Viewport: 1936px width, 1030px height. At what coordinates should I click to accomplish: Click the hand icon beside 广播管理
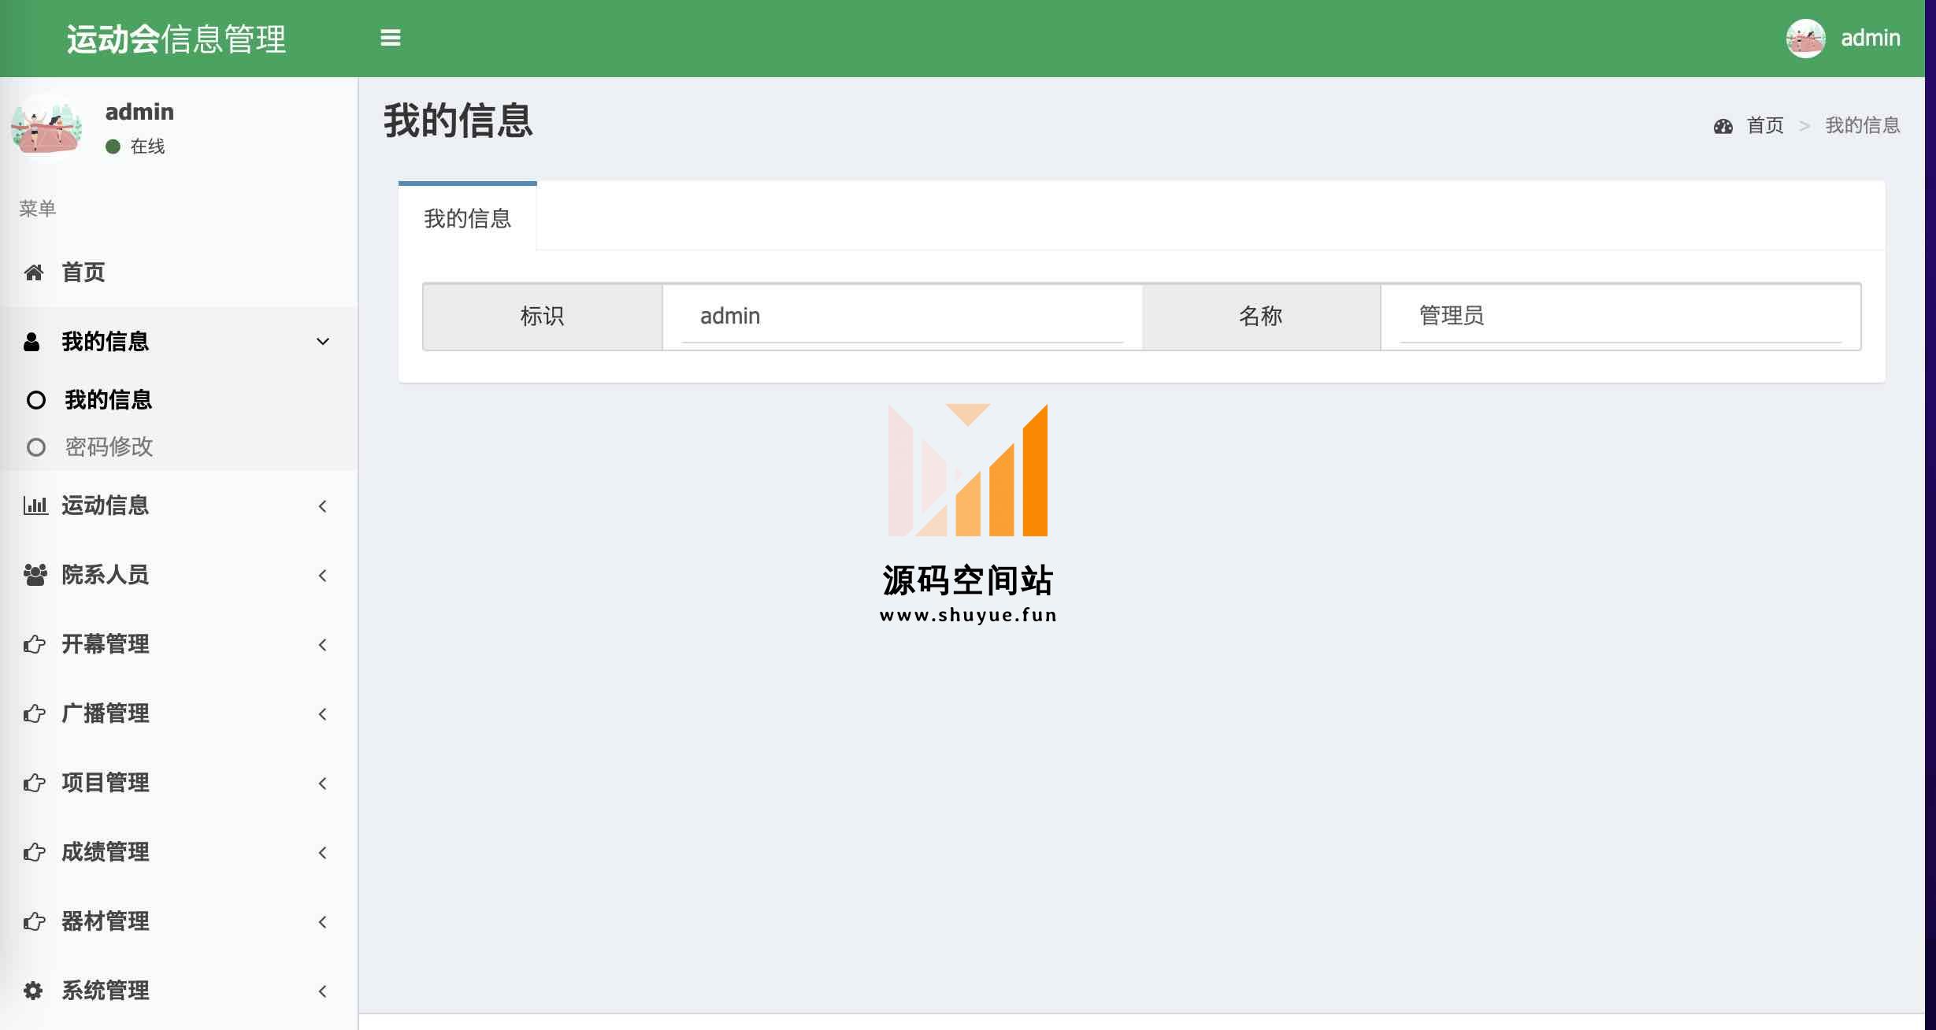pyautogui.click(x=35, y=713)
